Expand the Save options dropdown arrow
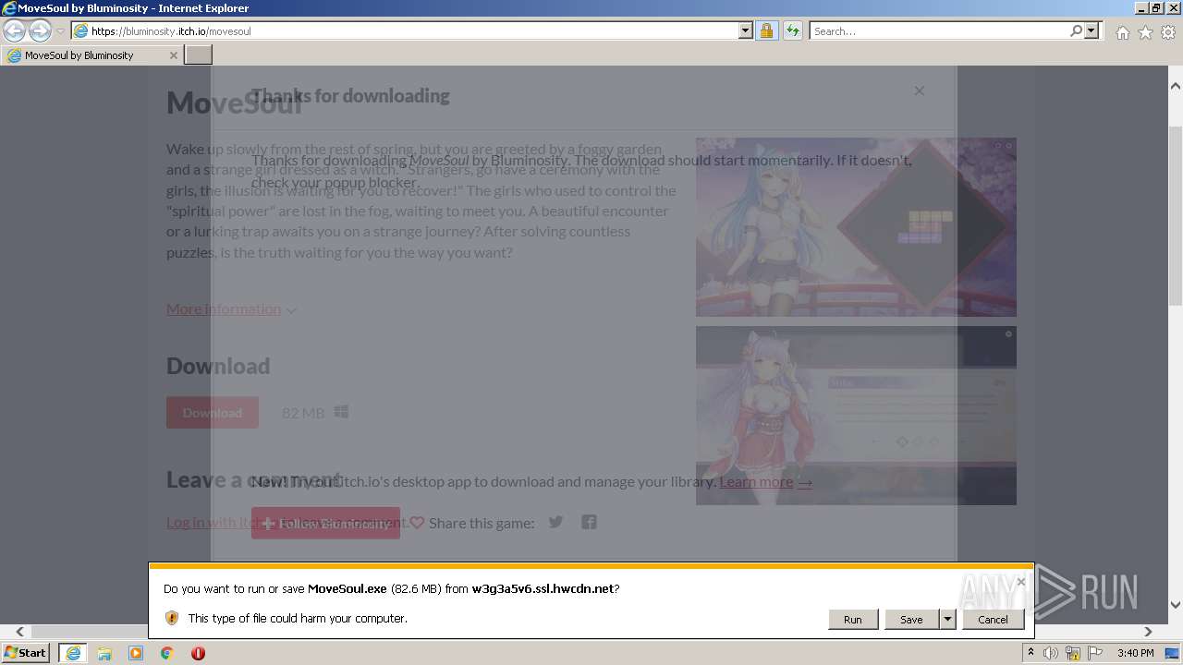Viewport: 1183px width, 665px height. pyautogui.click(x=947, y=620)
